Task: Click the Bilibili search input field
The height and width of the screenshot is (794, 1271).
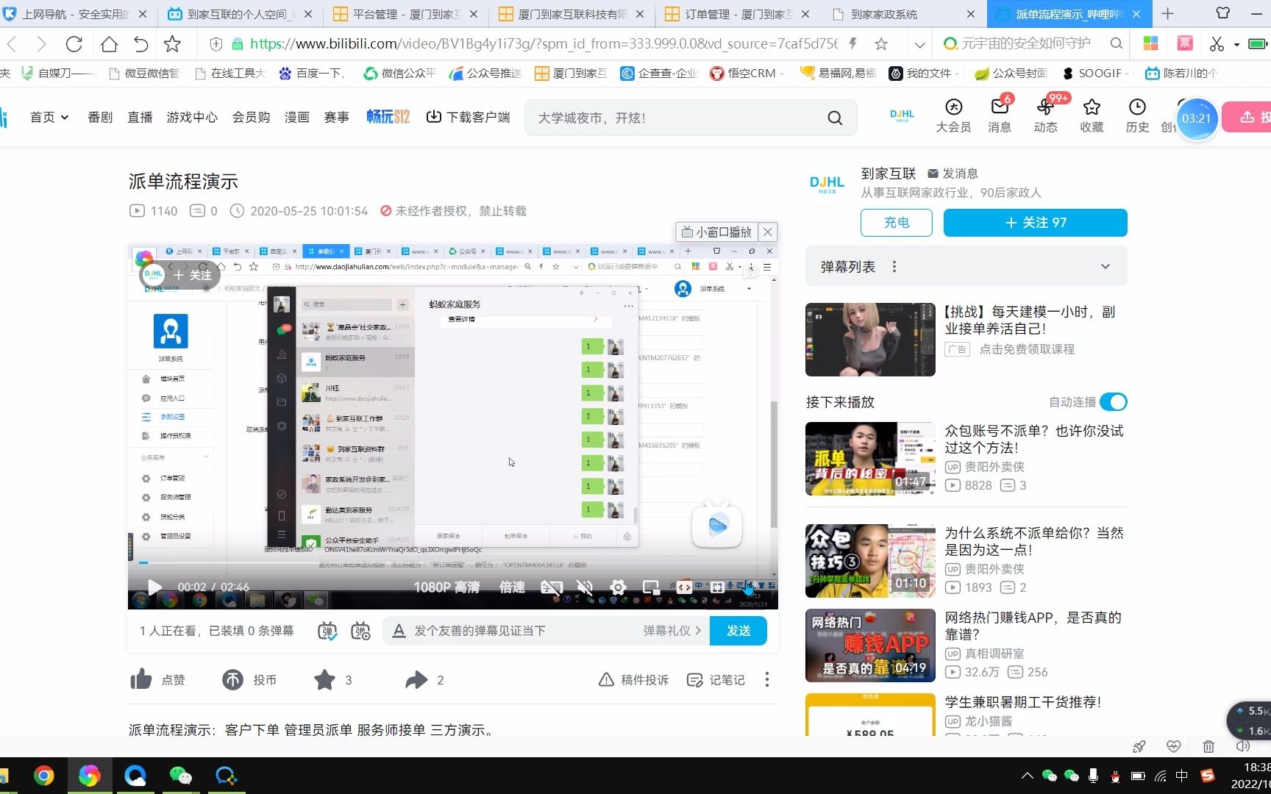Action: [677, 118]
